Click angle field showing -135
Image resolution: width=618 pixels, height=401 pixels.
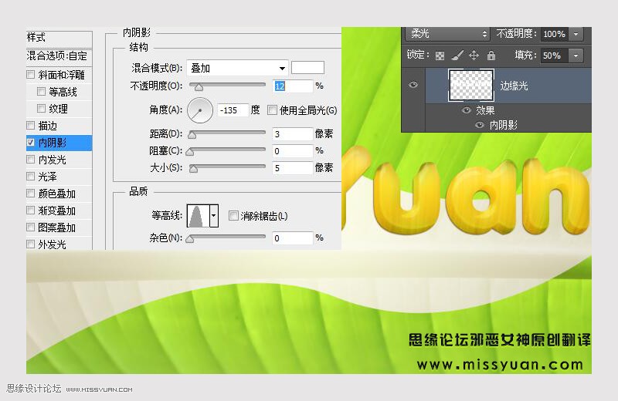click(233, 110)
